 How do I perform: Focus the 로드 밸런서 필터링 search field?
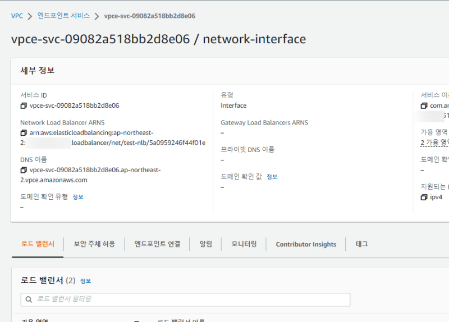191,299
